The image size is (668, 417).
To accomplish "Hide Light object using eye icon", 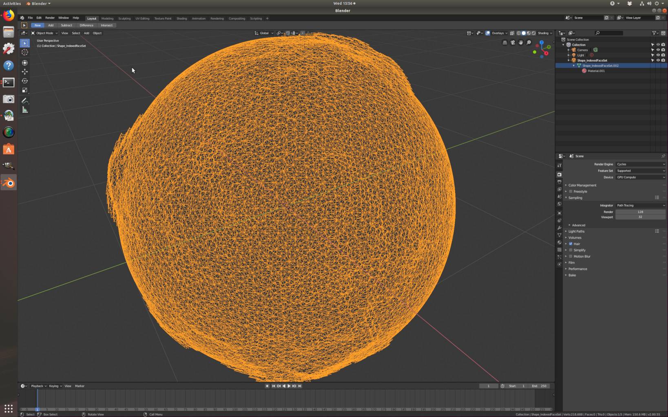I will pyautogui.click(x=658, y=55).
